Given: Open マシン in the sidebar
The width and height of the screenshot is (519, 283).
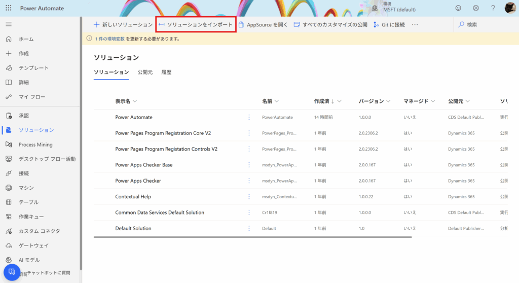Looking at the screenshot, I should coord(26,188).
